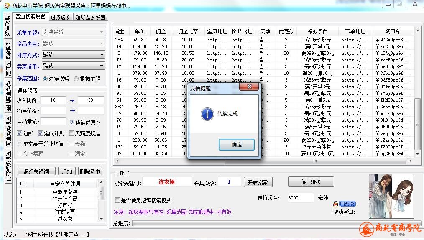Viewport: 424px width, 240px height.
Task: Close the 友情提醒 dialog with X
Action: [249, 87]
